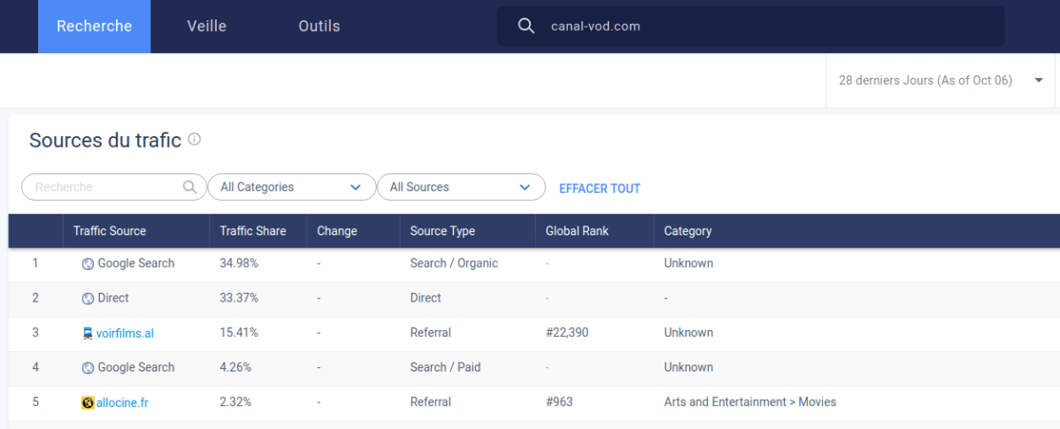
Task: Open the Outils tab
Action: (319, 27)
